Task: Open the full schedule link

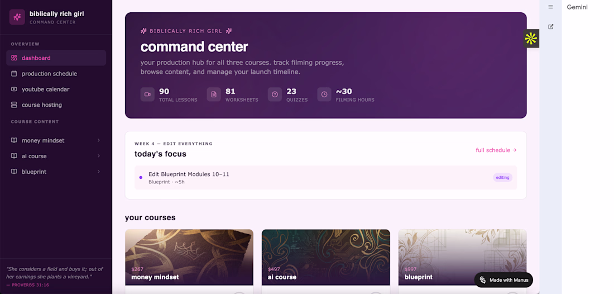Action: [496, 150]
